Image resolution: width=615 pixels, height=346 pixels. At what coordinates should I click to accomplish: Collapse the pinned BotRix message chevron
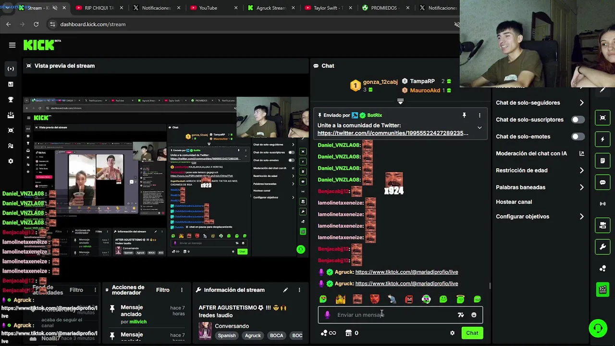click(480, 128)
